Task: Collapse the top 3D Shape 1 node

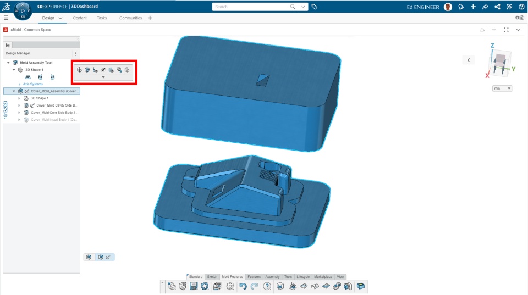Action: click(14, 70)
